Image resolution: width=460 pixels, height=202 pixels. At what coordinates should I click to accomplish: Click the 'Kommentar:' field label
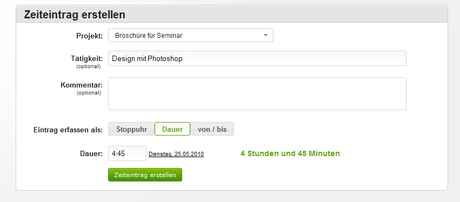click(x=82, y=85)
